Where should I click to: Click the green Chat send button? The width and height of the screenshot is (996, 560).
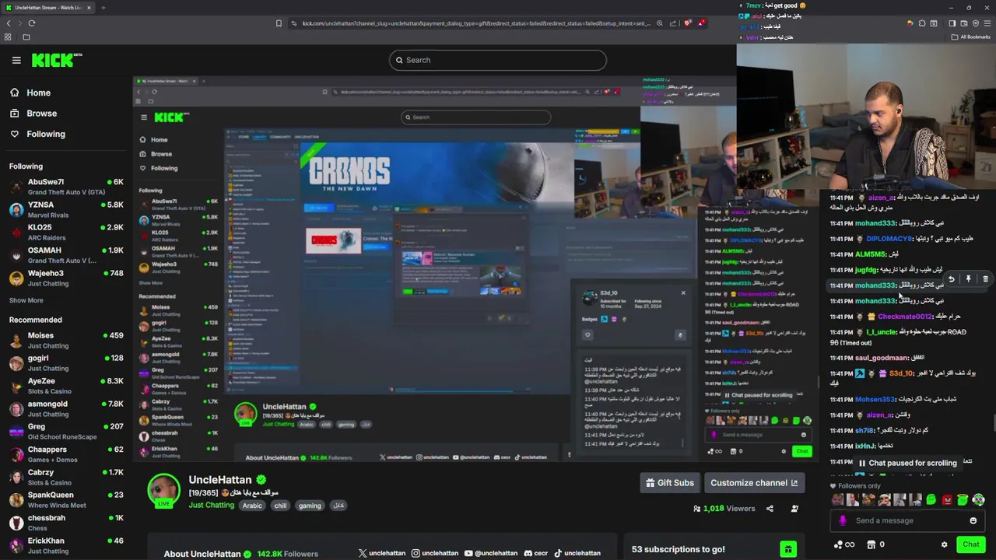[x=971, y=544]
